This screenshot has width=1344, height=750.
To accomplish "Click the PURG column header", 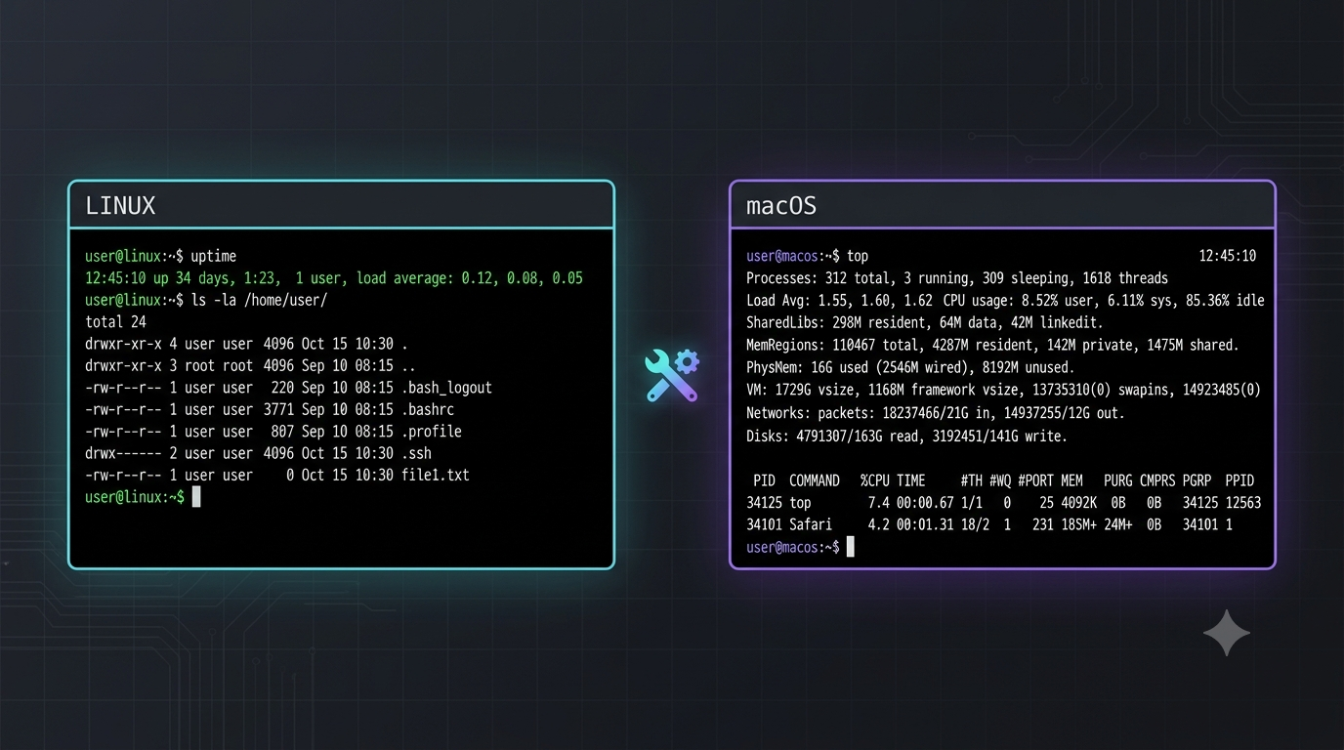I will (x=1119, y=480).
